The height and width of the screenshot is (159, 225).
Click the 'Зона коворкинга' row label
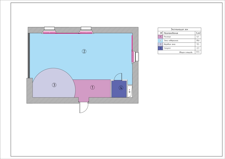(171, 40)
